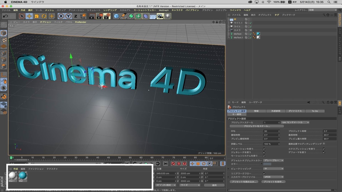Open viewport オプション menu
The height and width of the screenshot is (192, 342).
(45, 22)
